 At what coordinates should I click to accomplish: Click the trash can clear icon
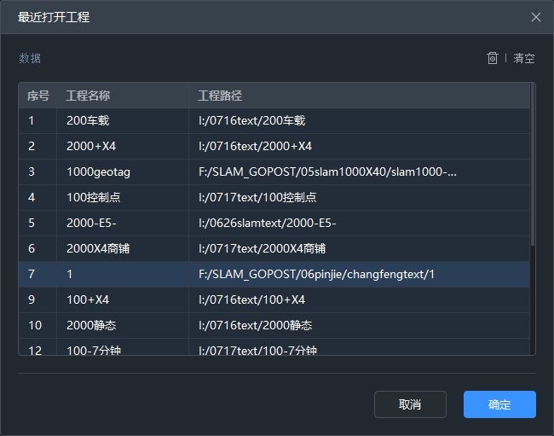click(493, 58)
